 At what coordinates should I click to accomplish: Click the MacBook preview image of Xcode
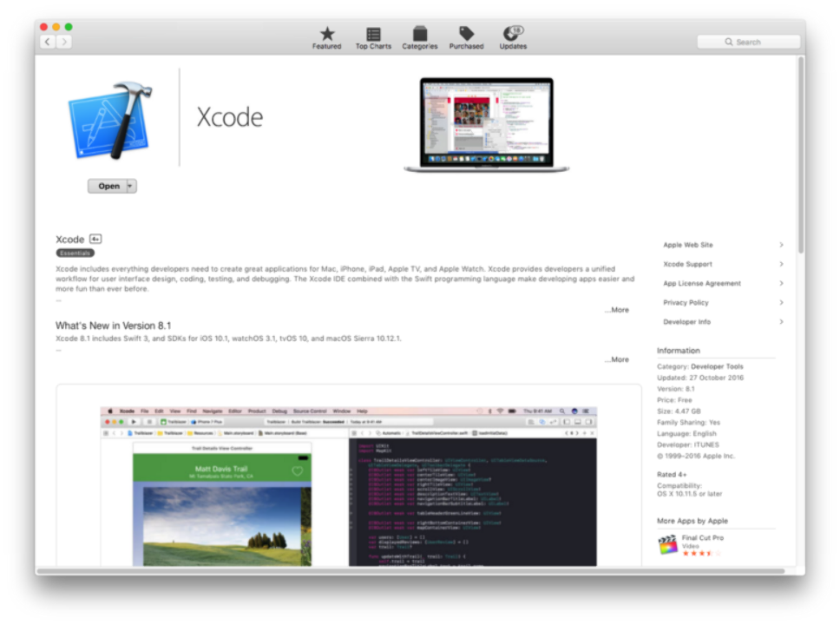coord(487,125)
